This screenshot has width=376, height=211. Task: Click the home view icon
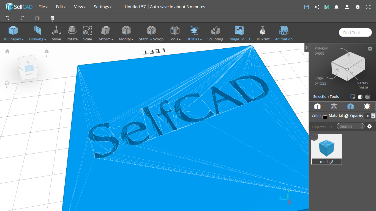coord(7,51)
